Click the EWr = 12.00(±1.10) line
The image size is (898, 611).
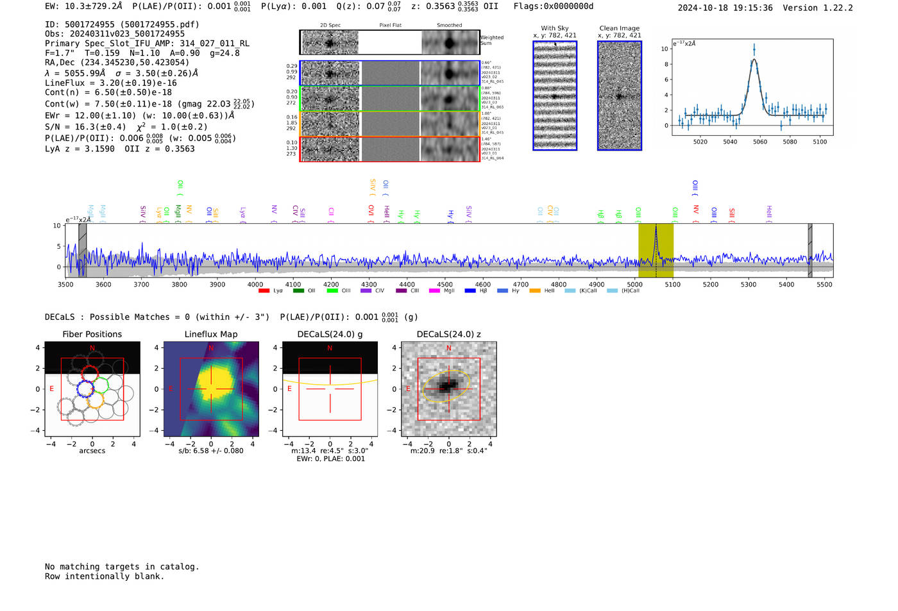[139, 115]
